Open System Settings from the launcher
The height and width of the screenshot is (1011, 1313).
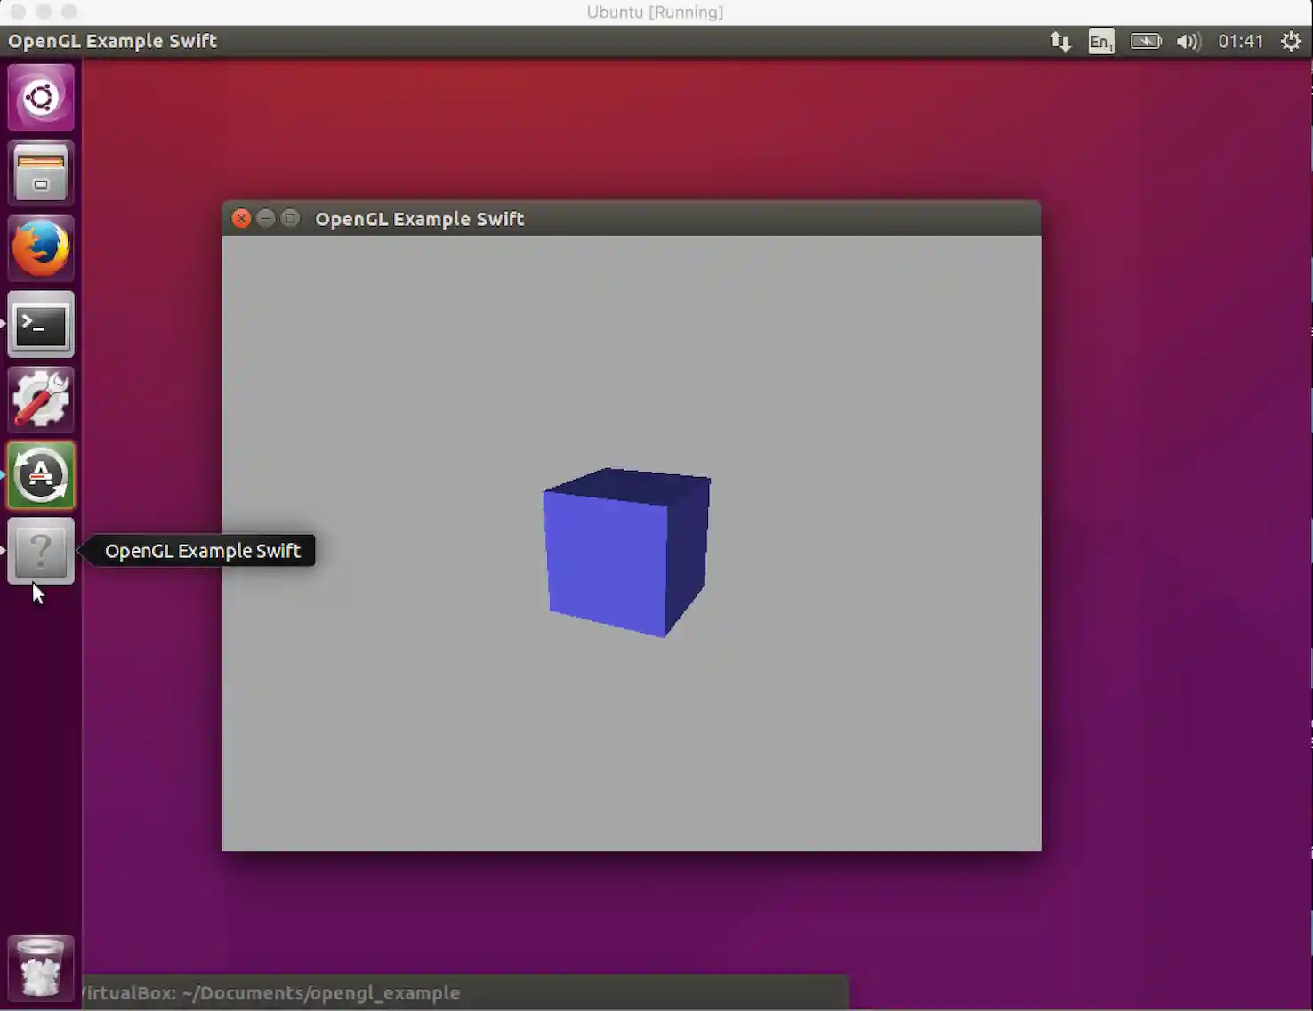click(41, 400)
